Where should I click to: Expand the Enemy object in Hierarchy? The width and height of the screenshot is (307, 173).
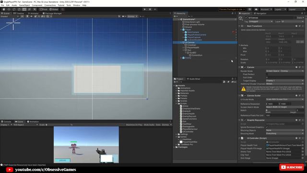[x=181, y=58]
